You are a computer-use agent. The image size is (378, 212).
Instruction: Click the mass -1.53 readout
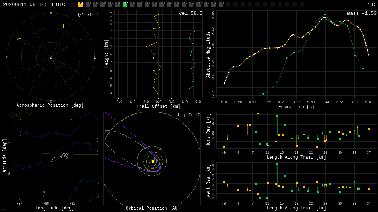(x=362, y=13)
